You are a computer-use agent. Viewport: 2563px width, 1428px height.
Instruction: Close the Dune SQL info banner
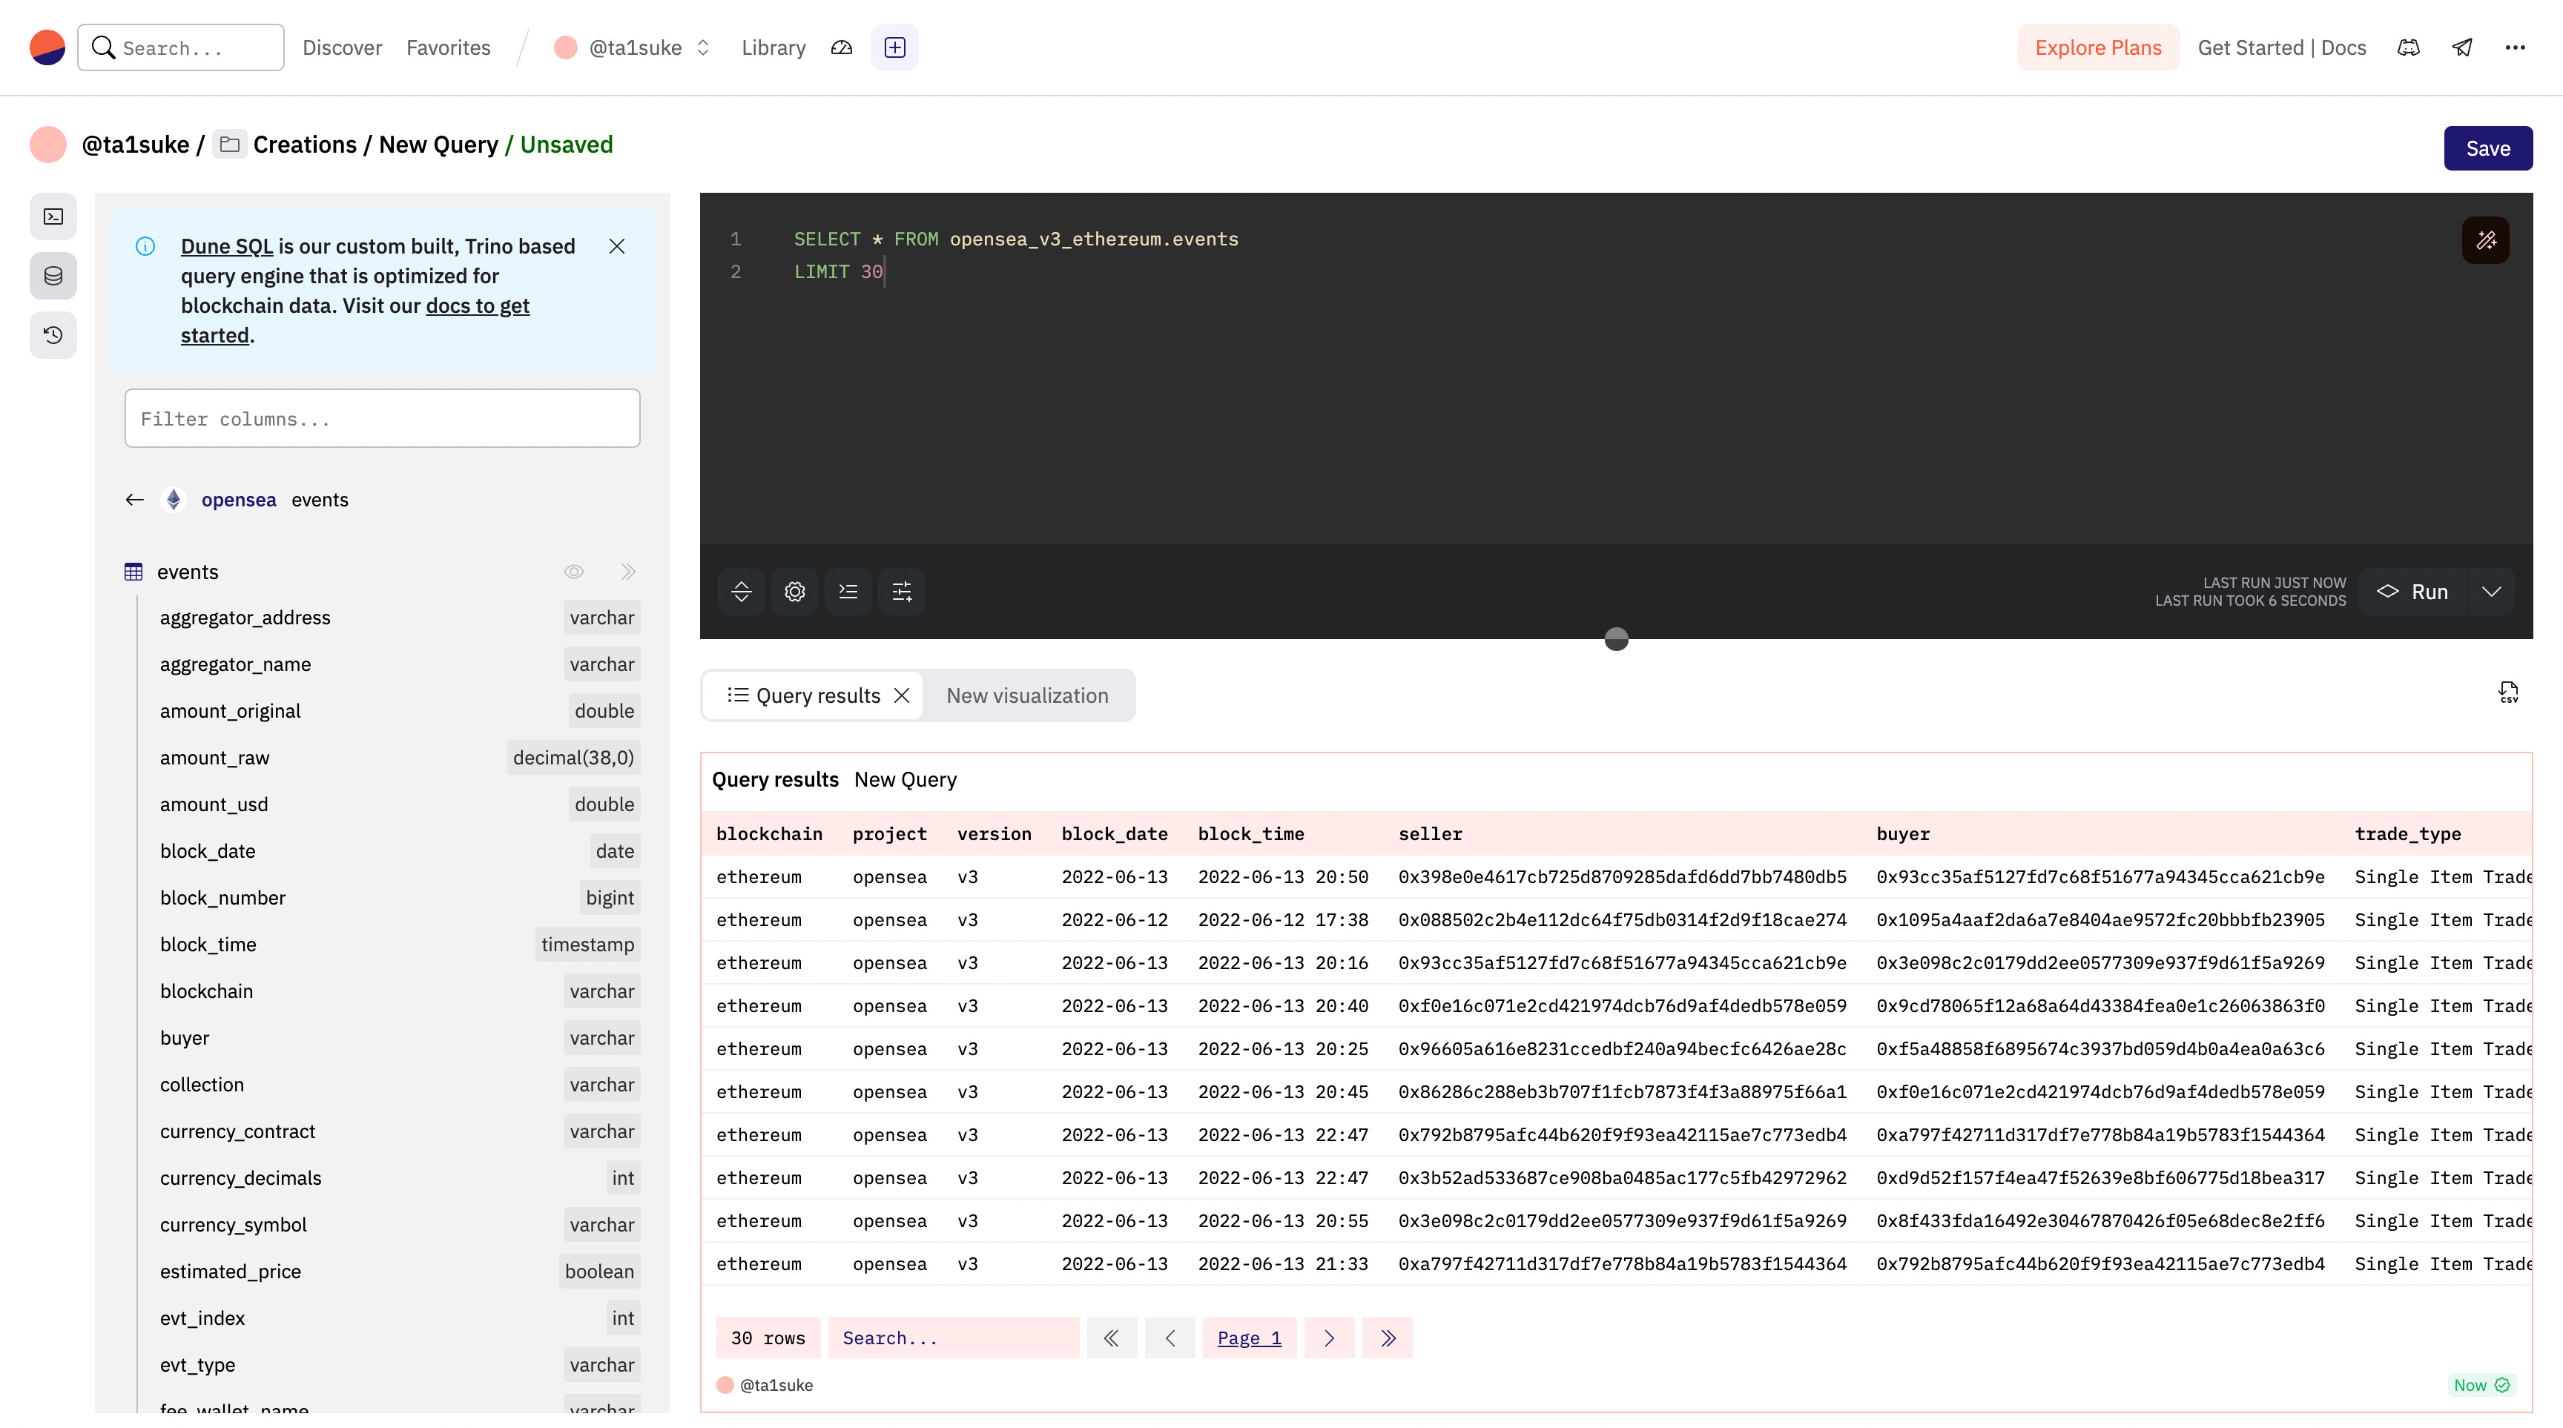(x=617, y=245)
